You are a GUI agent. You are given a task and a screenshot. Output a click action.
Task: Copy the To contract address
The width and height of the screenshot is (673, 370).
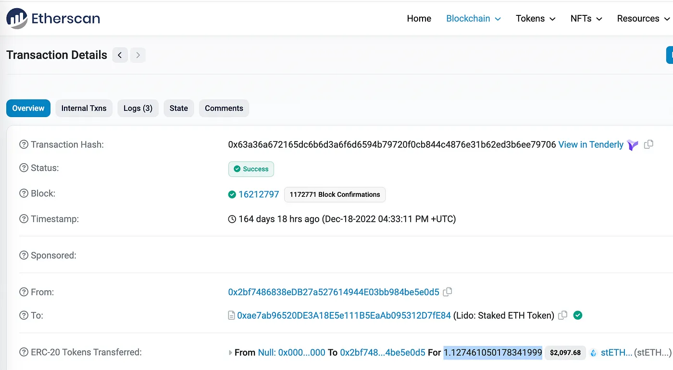pos(563,315)
